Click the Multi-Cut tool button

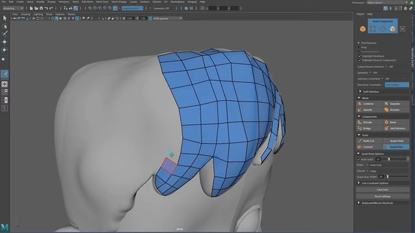(369, 141)
